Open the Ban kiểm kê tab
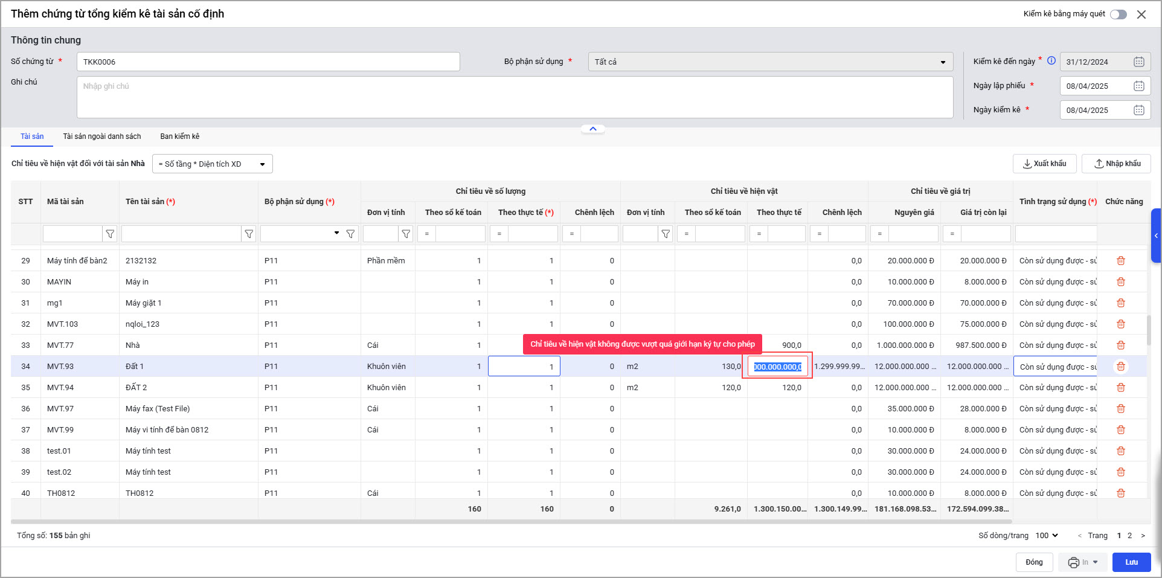This screenshot has height=578, width=1162. pos(179,136)
